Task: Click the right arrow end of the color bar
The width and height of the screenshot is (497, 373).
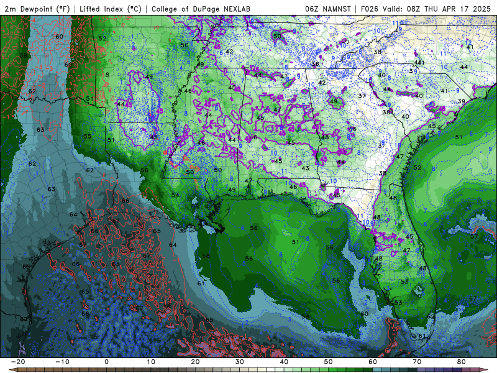Action: pyautogui.click(x=485, y=370)
